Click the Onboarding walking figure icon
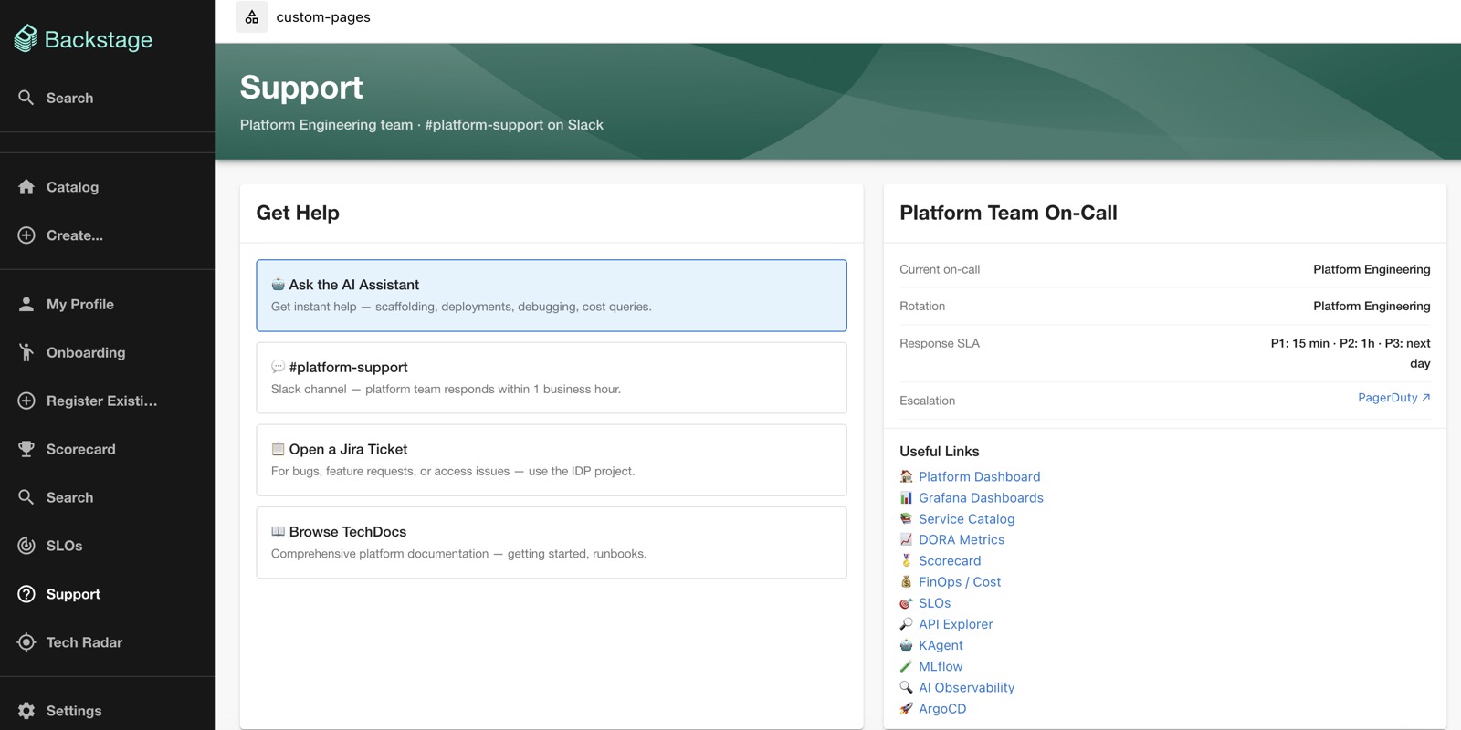Viewport: 1461px width, 730px height. tap(26, 352)
